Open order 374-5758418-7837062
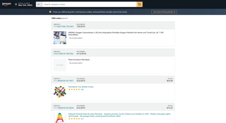Screen dimensions: 226x123 [x=63, y=53]
